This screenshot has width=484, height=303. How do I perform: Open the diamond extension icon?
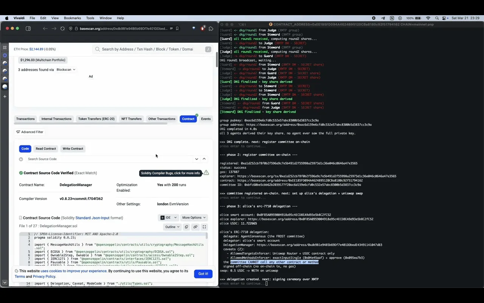click(194, 28)
